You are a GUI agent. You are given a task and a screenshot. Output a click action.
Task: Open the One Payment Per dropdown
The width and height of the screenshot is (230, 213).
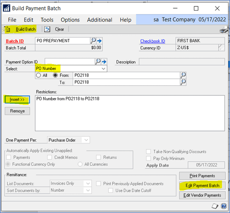86,140
